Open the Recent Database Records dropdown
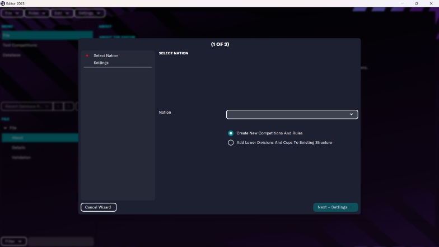This screenshot has width=439, height=247. pos(27,106)
